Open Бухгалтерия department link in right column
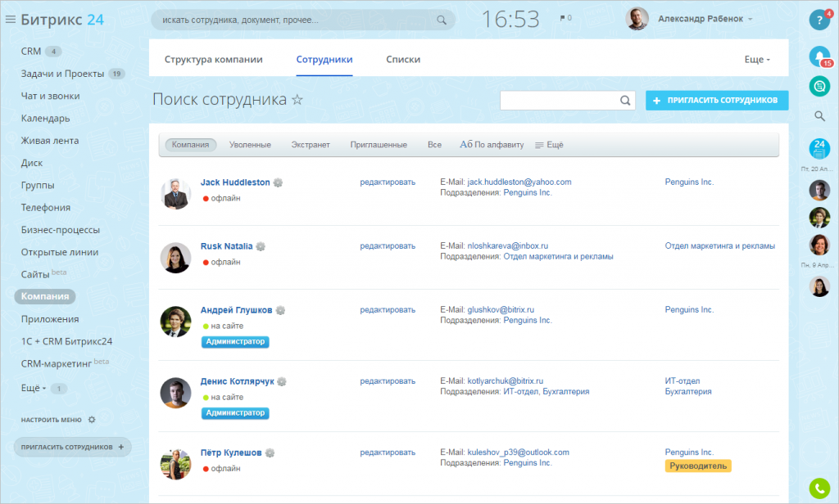839x504 pixels. (x=688, y=392)
